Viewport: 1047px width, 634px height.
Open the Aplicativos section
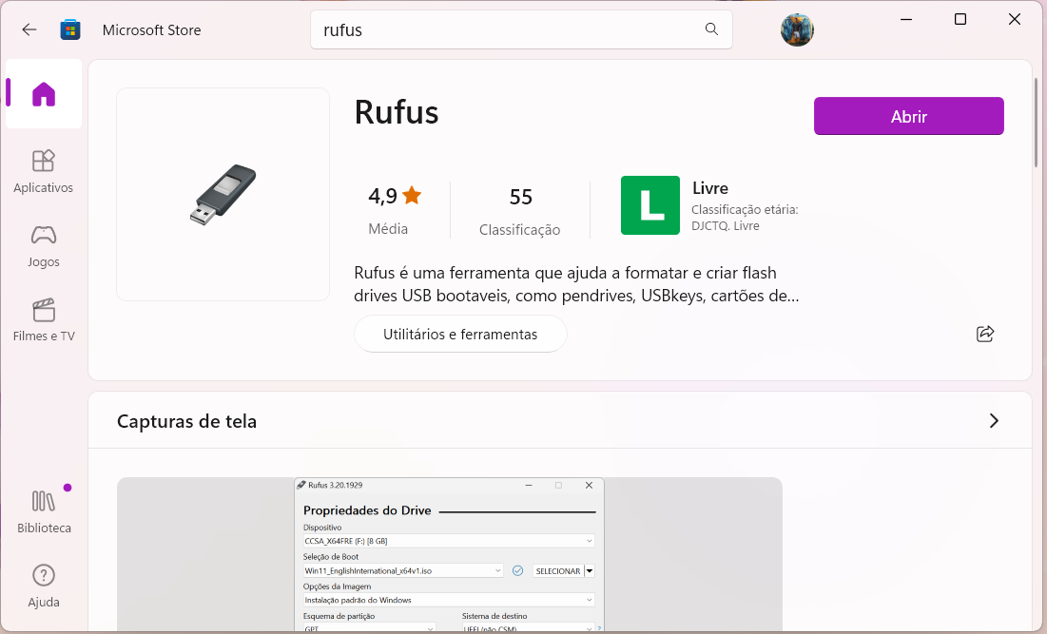[x=44, y=171]
